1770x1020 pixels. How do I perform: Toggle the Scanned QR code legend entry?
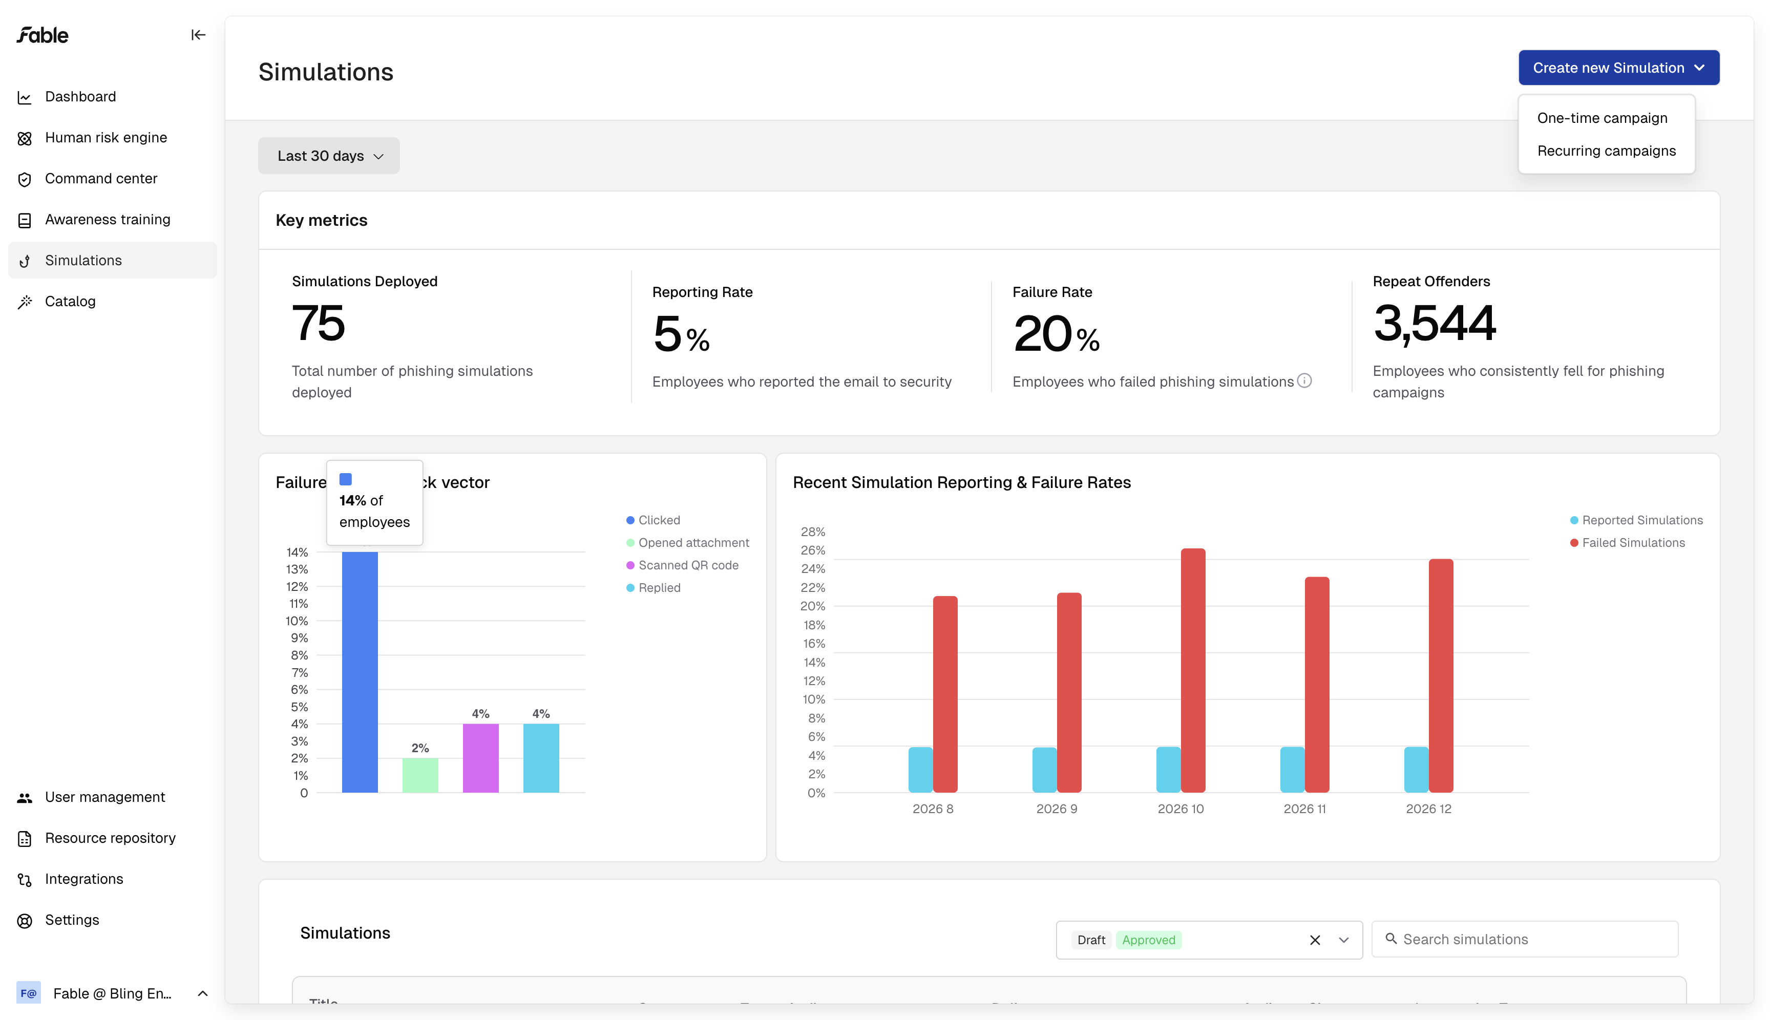[682, 565]
